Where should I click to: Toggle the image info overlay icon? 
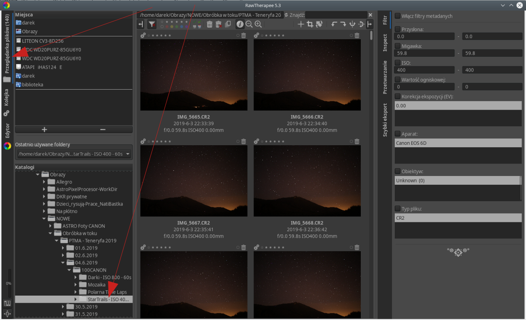[240, 24]
